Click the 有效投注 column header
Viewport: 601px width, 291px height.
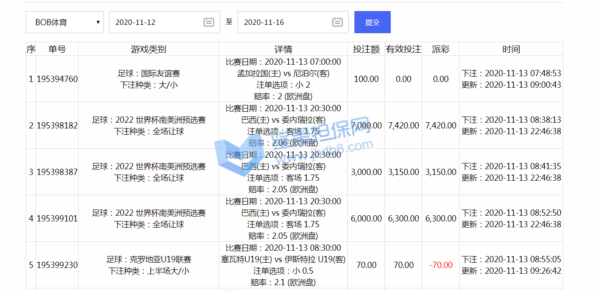pyautogui.click(x=403, y=49)
